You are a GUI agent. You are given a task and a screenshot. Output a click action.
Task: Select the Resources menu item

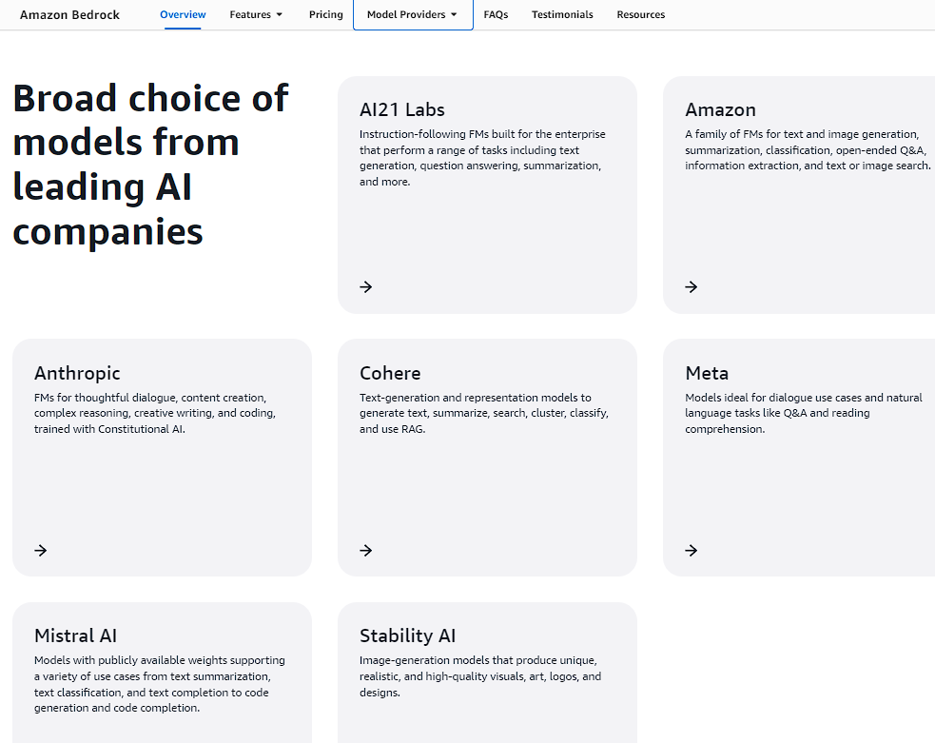click(x=640, y=15)
